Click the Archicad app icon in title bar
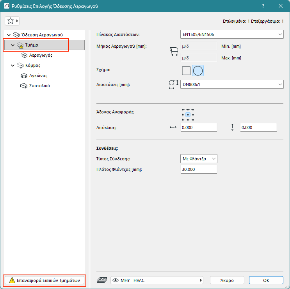 [x=7, y=6]
